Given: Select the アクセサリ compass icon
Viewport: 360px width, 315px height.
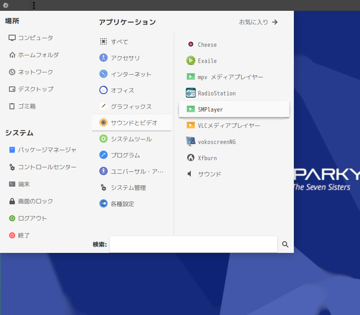Looking at the screenshot, I should pos(103,58).
